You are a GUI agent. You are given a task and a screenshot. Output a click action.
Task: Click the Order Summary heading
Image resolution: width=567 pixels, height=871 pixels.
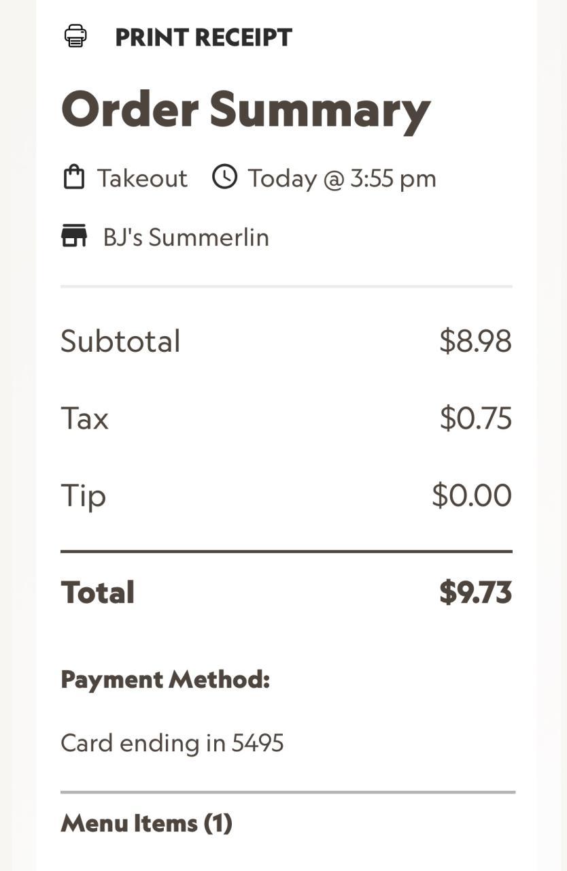coord(245,110)
